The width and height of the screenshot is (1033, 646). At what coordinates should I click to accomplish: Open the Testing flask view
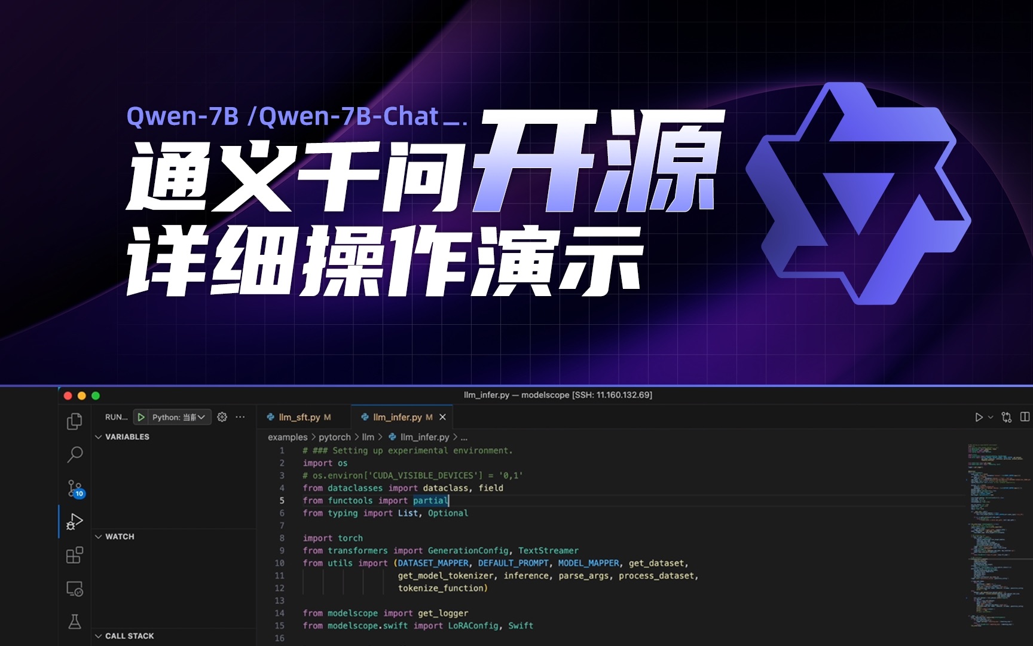point(74,621)
